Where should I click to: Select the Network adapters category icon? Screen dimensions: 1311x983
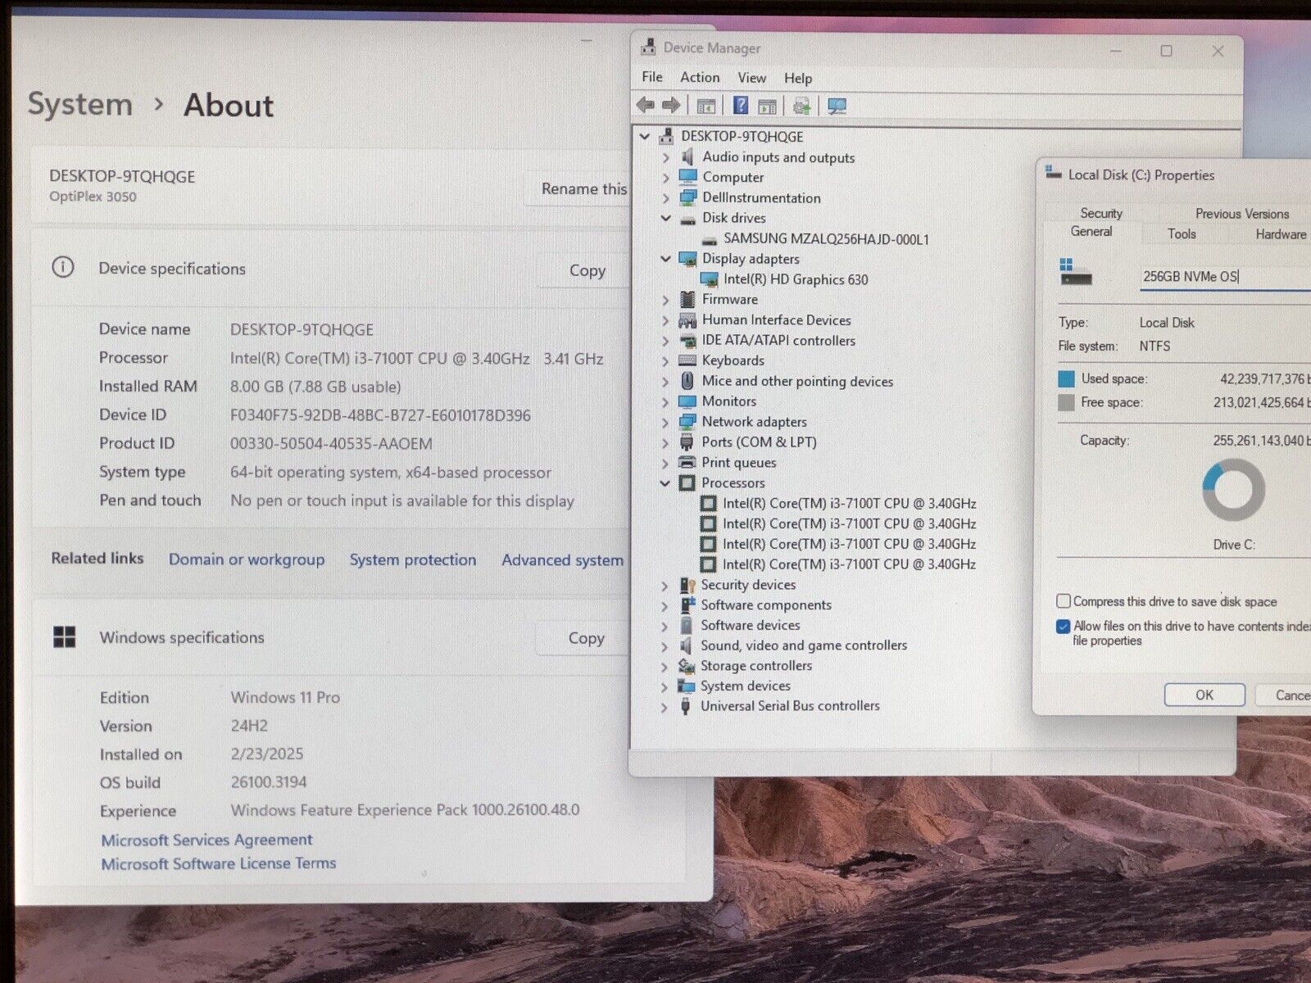[x=687, y=422]
